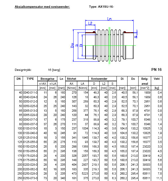Click the type cell 0040-011-0
168x181 pixels.
coord(30,93)
